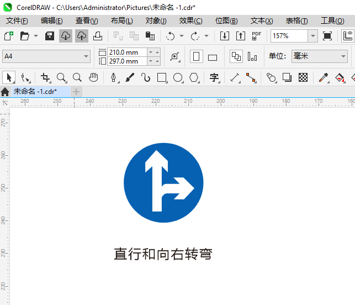This screenshot has width=355, height=305.
Task: Click the Print icon
Action: click(x=98, y=36)
